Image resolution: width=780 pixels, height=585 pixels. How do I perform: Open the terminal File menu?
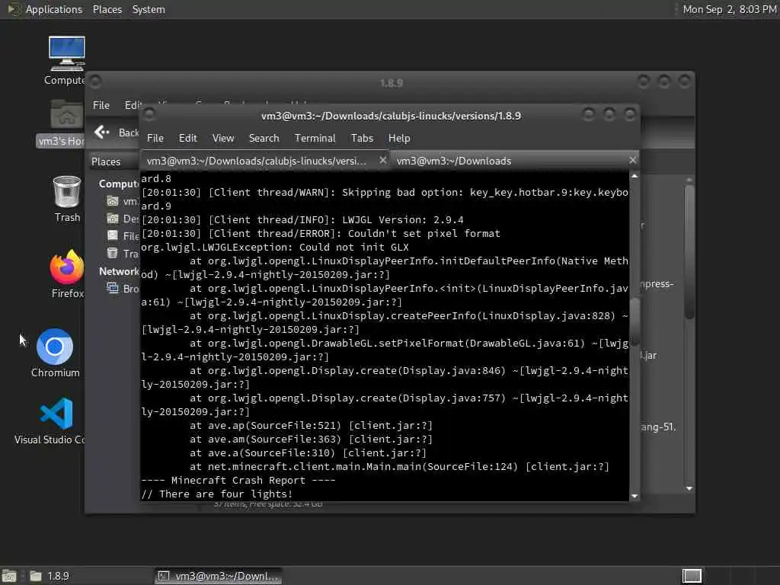tap(155, 139)
